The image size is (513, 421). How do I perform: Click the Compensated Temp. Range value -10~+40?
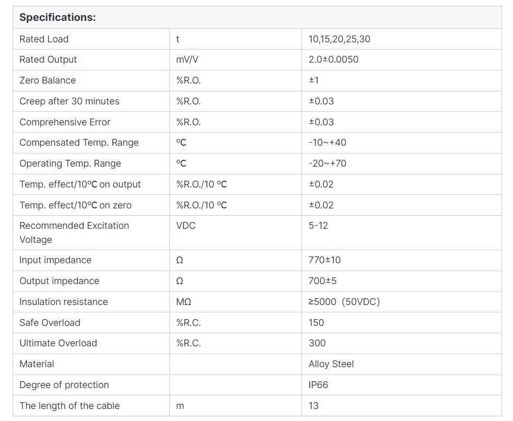point(327,143)
